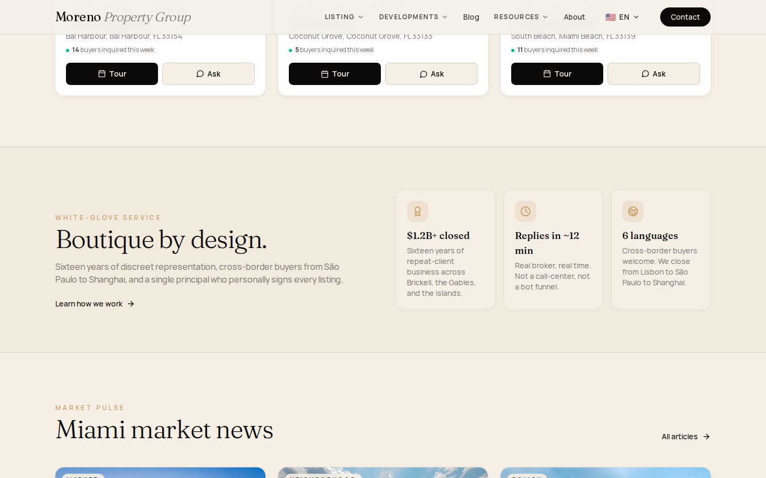Expand the RESOURCES menu
This screenshot has height=478, width=766.
click(521, 17)
